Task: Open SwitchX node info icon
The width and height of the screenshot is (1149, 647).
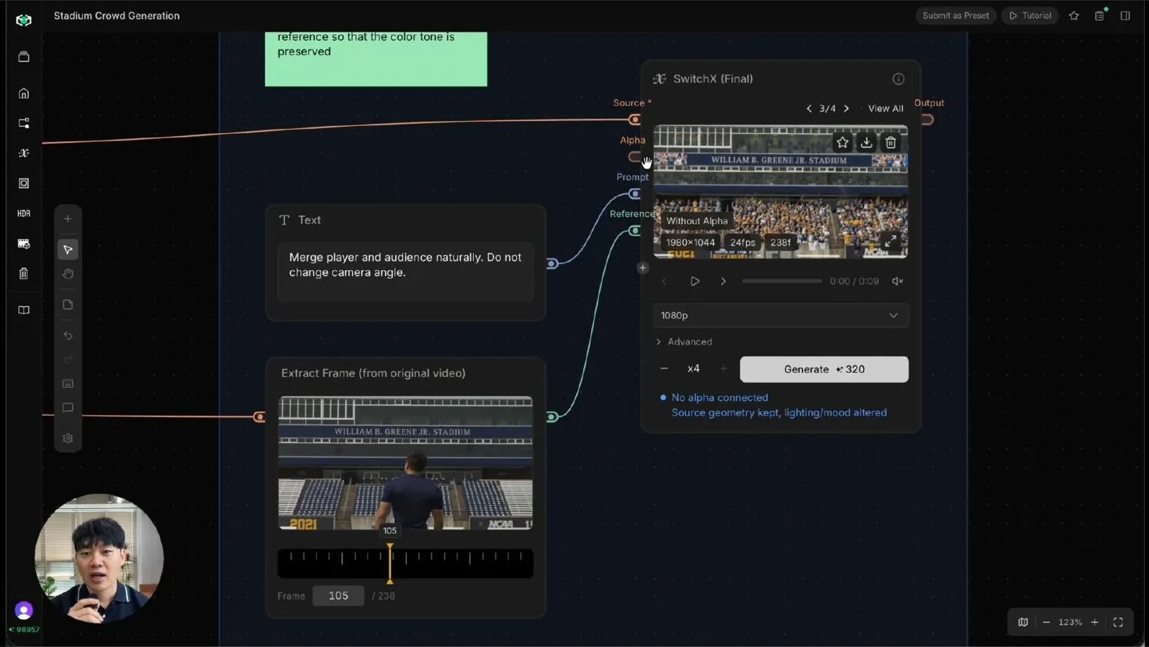Action: point(898,79)
